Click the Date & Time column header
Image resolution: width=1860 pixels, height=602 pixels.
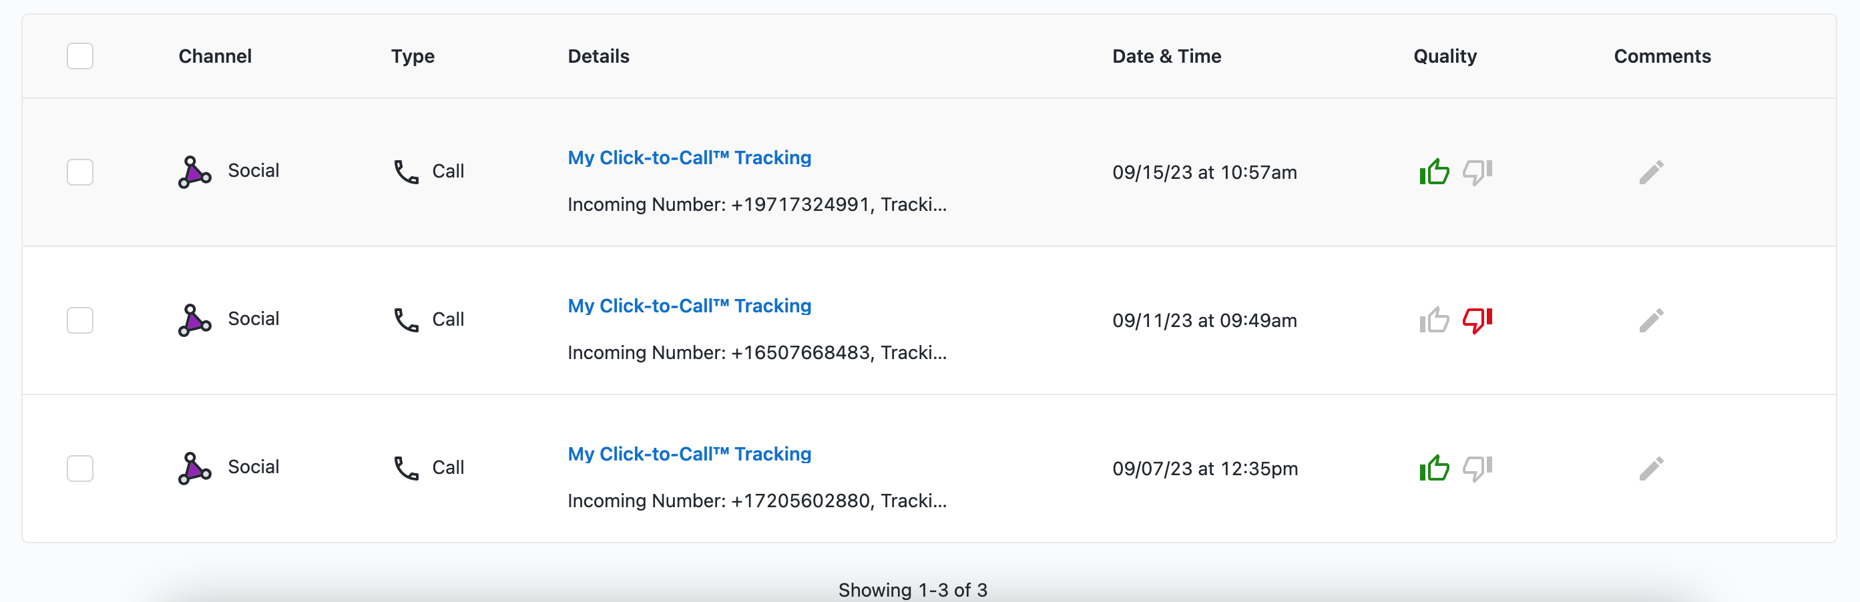click(x=1166, y=56)
